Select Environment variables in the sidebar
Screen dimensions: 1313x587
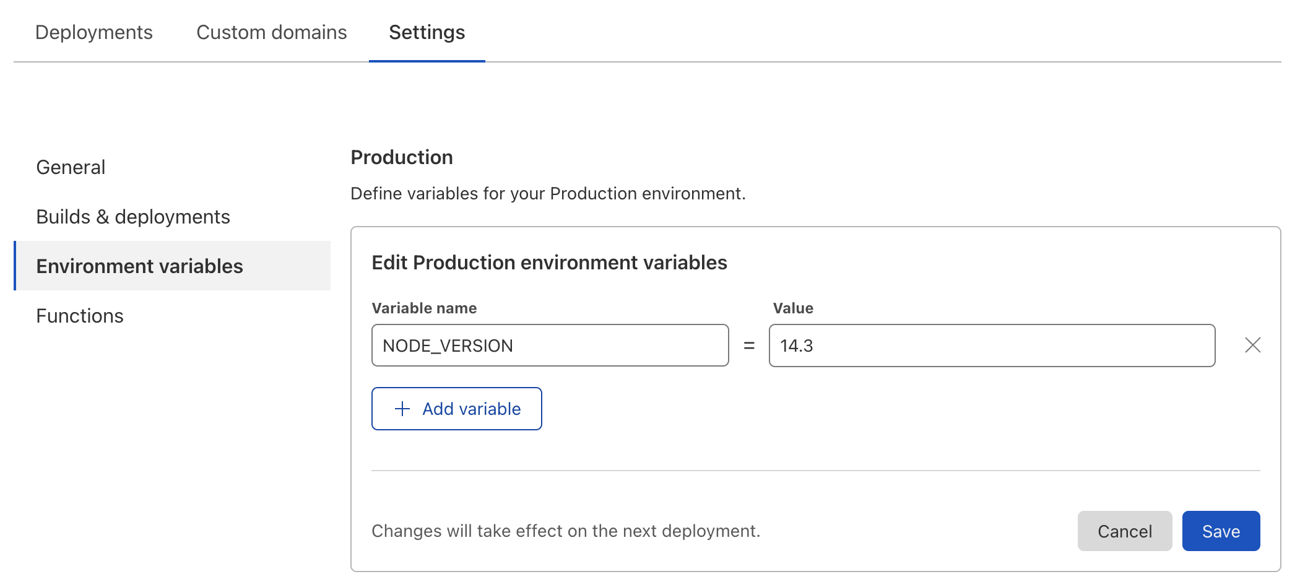(139, 266)
